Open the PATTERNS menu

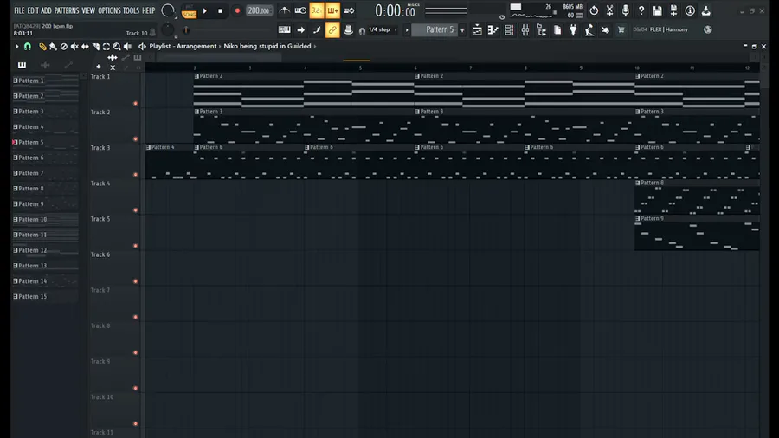(x=67, y=10)
